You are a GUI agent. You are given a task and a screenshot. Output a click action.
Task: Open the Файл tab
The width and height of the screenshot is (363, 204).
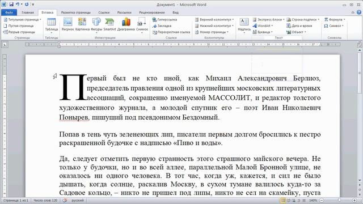coord(9,12)
